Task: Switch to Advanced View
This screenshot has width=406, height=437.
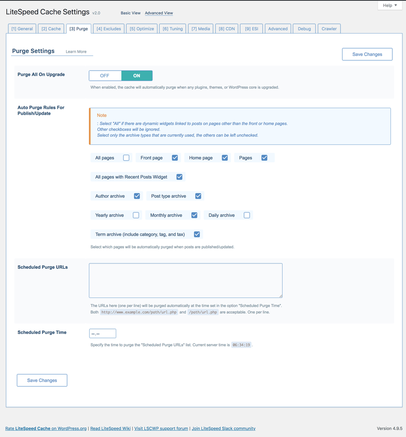Action: click(159, 13)
